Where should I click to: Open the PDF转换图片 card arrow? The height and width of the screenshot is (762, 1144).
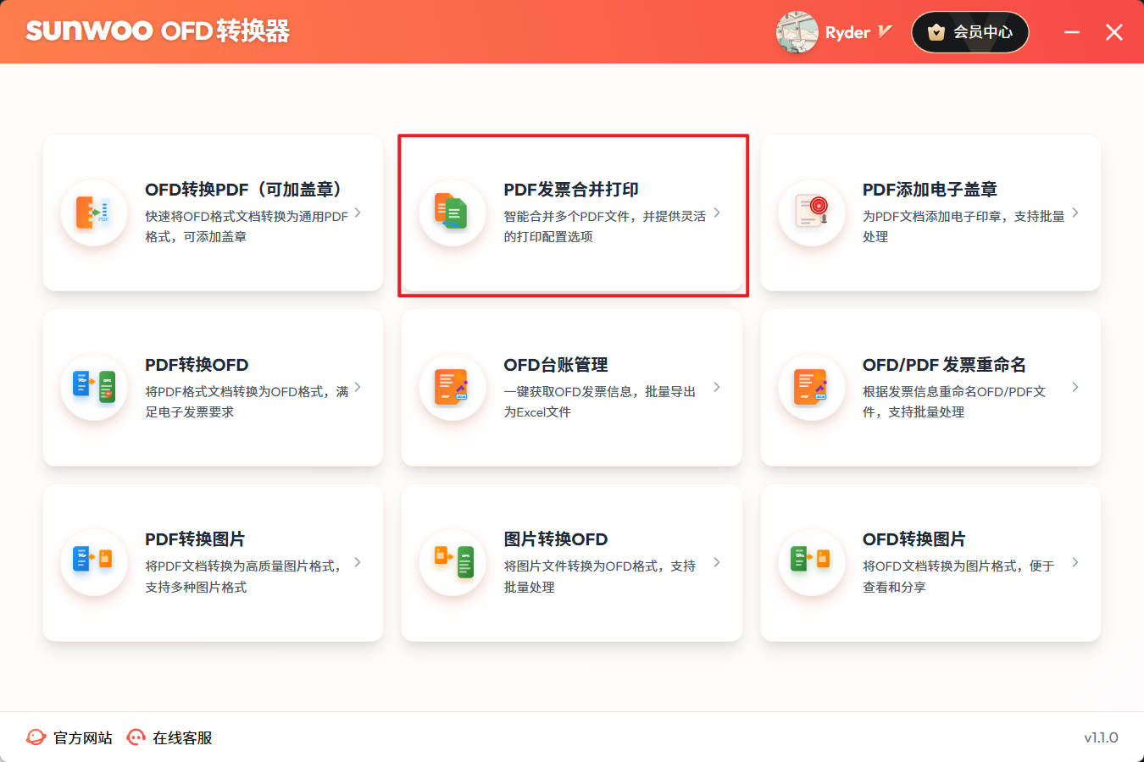358,562
